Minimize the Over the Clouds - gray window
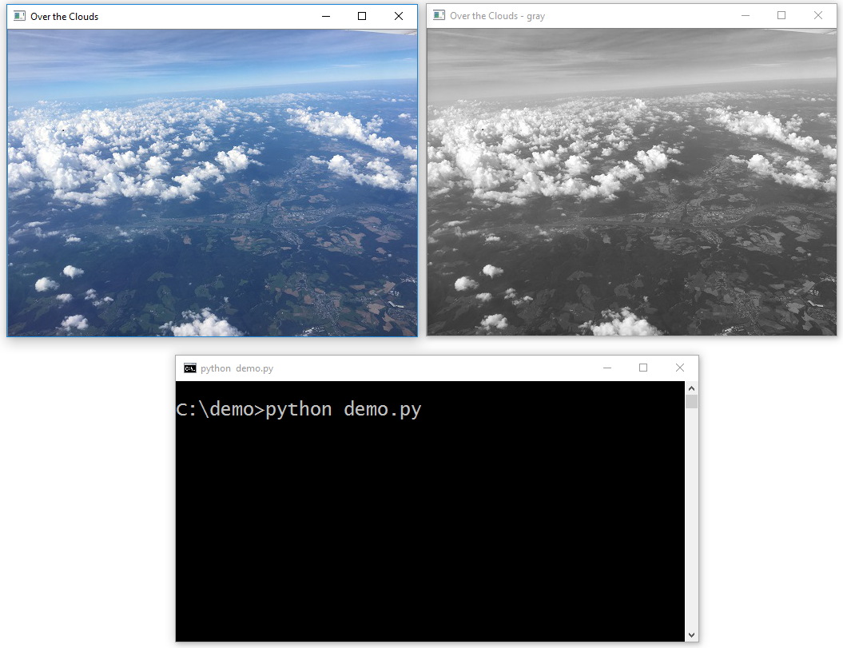The width and height of the screenshot is (843, 648). [746, 15]
